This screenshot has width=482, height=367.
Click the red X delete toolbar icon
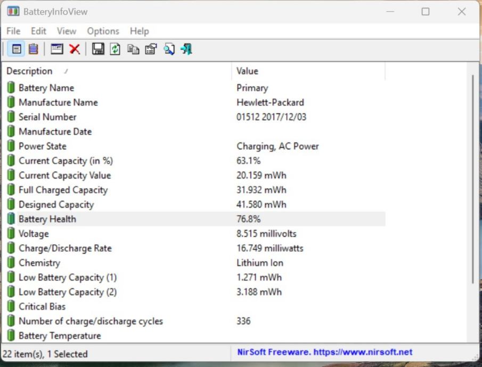[x=75, y=49]
